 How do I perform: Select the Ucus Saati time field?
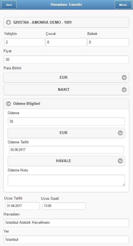(64, 206)
